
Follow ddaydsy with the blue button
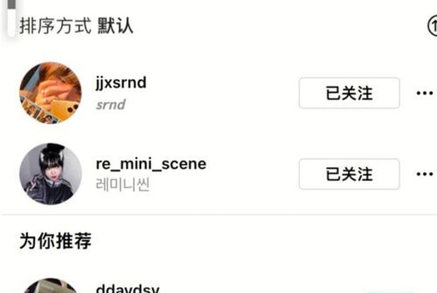coord(390,291)
